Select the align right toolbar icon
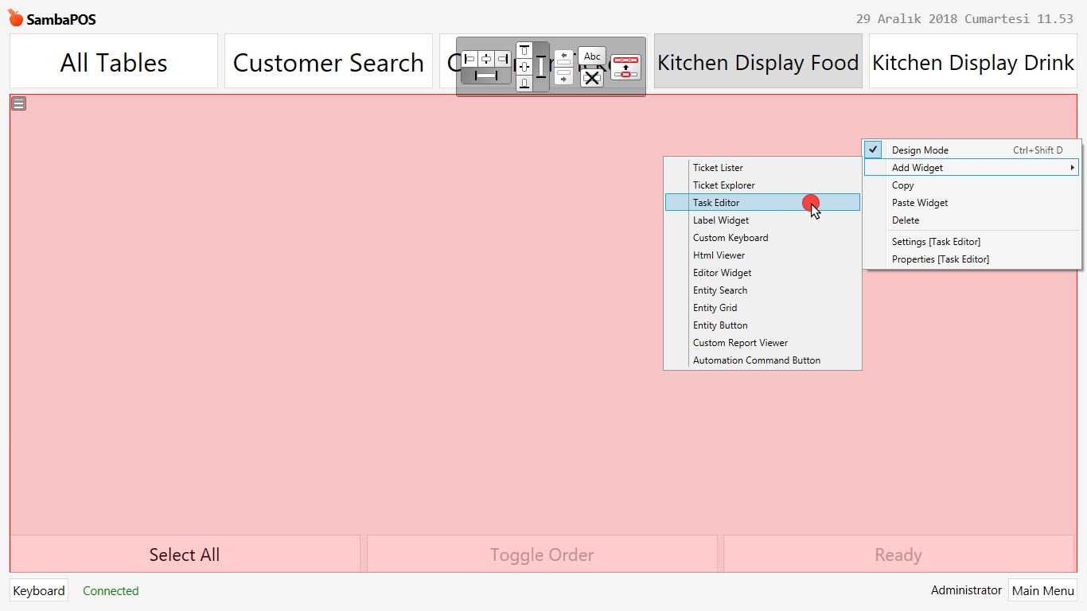1087x611 pixels. click(x=503, y=59)
